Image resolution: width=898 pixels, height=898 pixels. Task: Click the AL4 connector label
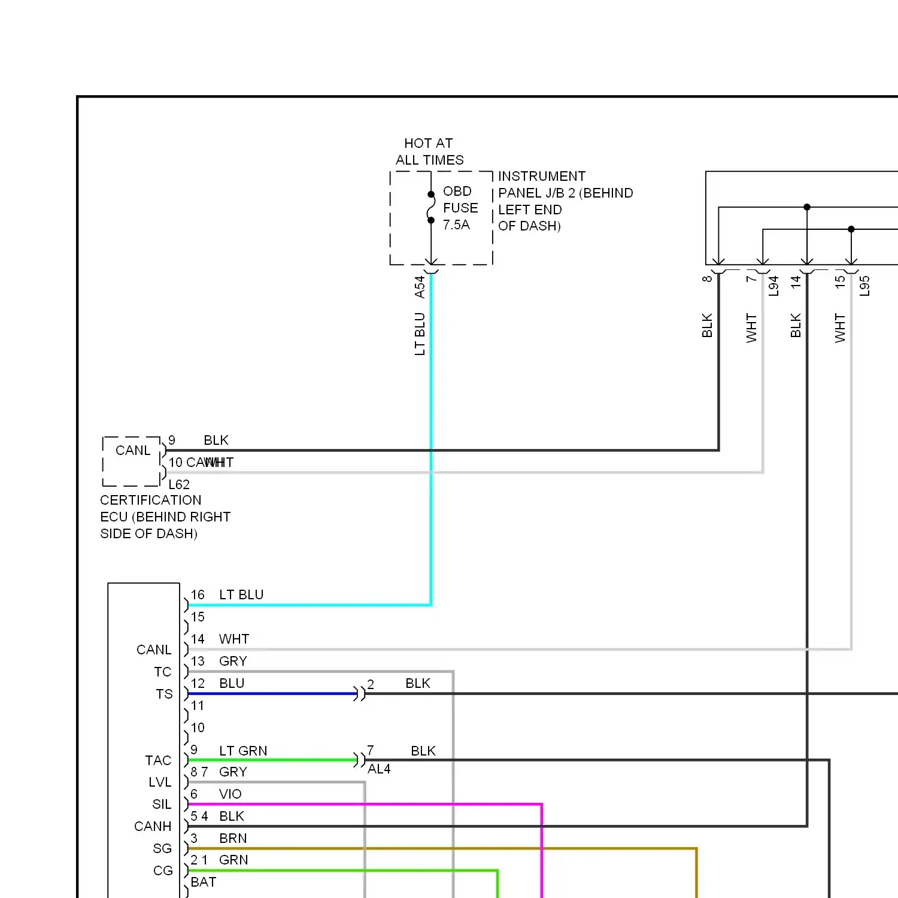click(379, 769)
